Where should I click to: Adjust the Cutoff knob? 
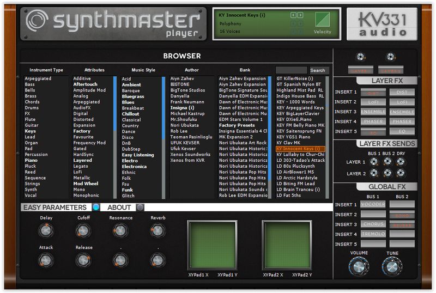[x=83, y=230]
